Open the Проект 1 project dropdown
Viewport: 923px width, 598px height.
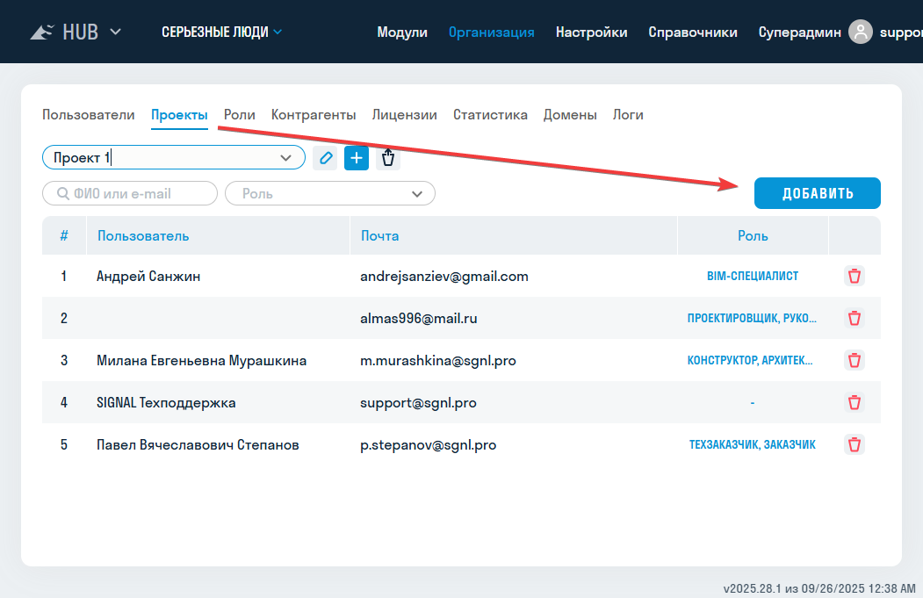pyautogui.click(x=285, y=158)
